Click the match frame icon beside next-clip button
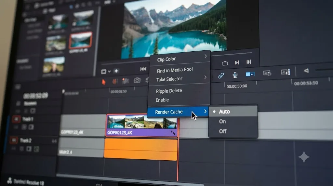This screenshot has height=186, width=333. point(249,62)
